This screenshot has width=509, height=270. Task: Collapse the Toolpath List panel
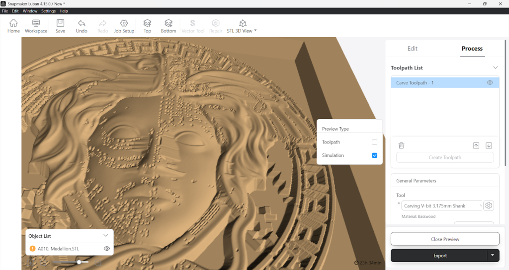(496, 67)
